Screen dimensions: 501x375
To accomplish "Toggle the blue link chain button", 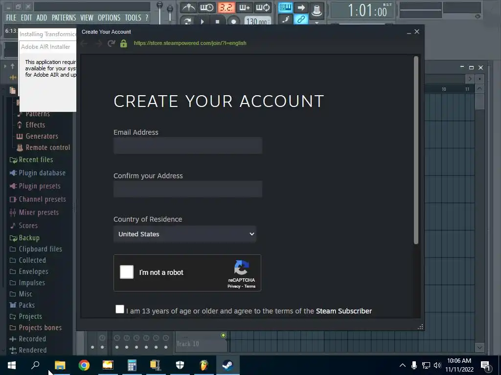I will coord(301,20).
